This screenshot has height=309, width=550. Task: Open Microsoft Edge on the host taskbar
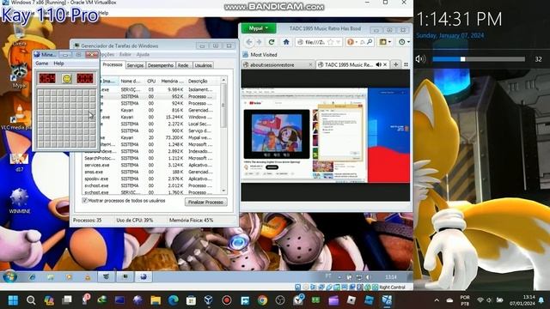[173, 300]
